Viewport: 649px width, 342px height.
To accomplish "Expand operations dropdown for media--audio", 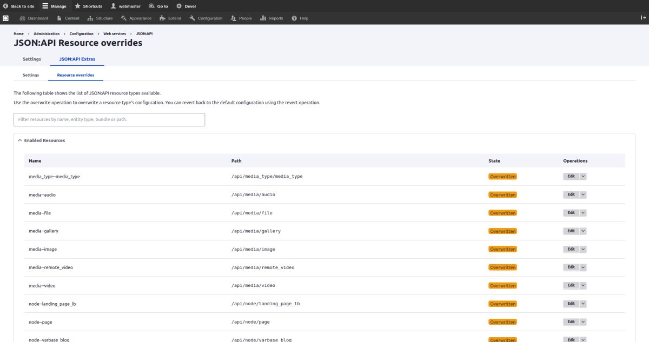I will tap(583, 195).
